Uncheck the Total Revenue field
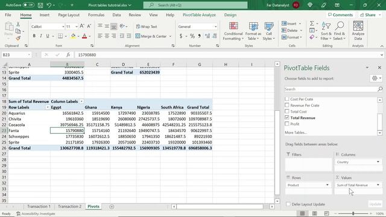The height and width of the screenshot is (217, 386). (287, 118)
